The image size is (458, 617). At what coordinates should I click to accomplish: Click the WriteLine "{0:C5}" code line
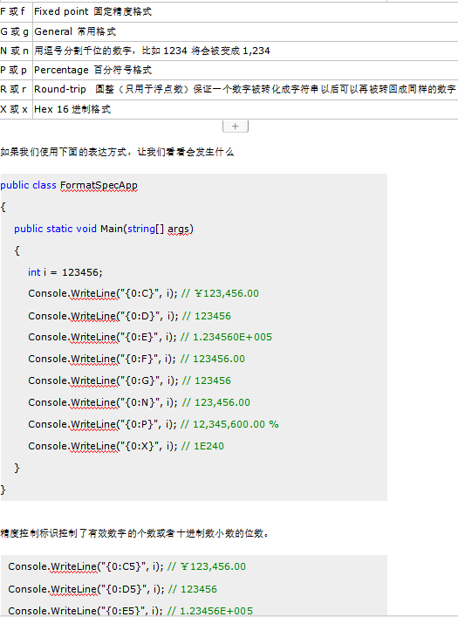126,567
